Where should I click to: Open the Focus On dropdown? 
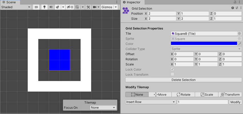click(x=103, y=108)
